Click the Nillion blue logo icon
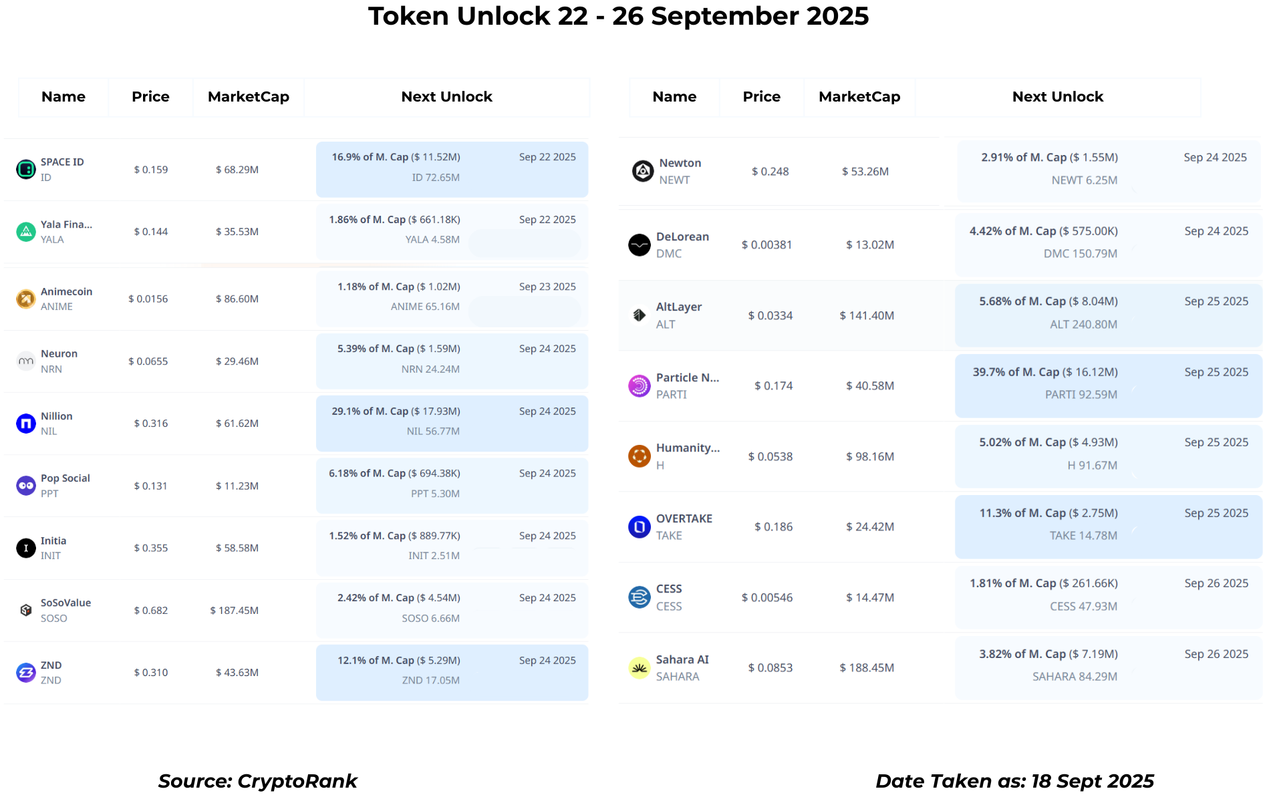The height and width of the screenshot is (803, 1265). tap(26, 424)
